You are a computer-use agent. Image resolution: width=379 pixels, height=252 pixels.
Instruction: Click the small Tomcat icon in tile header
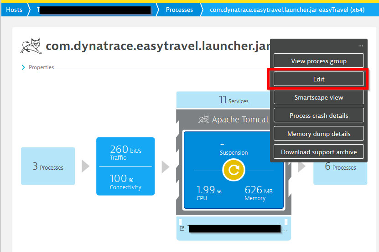pyautogui.click(x=204, y=119)
